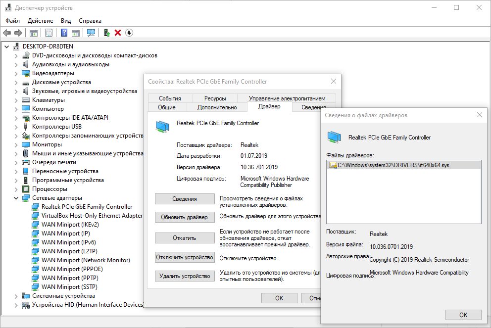
Task: Switch to the Ресурсы tab
Action: click(215, 98)
